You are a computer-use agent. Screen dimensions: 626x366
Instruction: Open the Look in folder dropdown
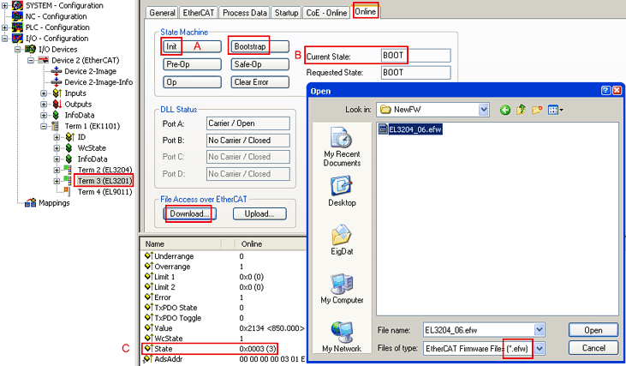coord(484,110)
